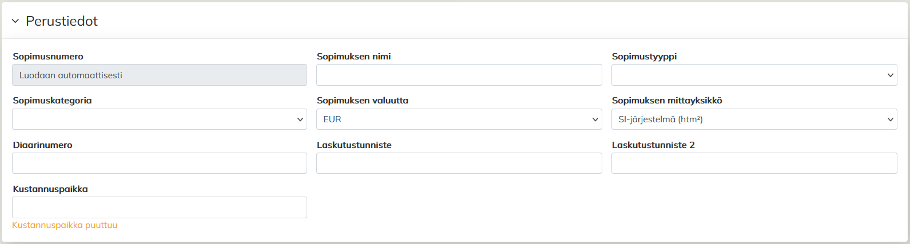Click into the Diaarinumero input

(x=160, y=163)
